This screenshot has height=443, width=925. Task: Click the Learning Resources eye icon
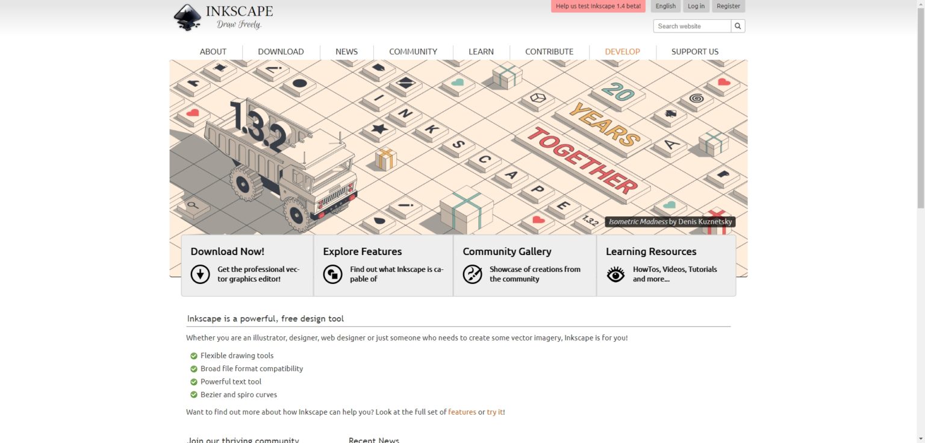click(x=615, y=275)
